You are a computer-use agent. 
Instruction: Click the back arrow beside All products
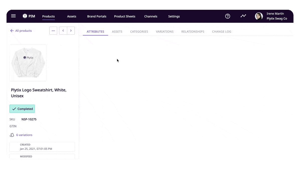pyautogui.click(x=12, y=31)
